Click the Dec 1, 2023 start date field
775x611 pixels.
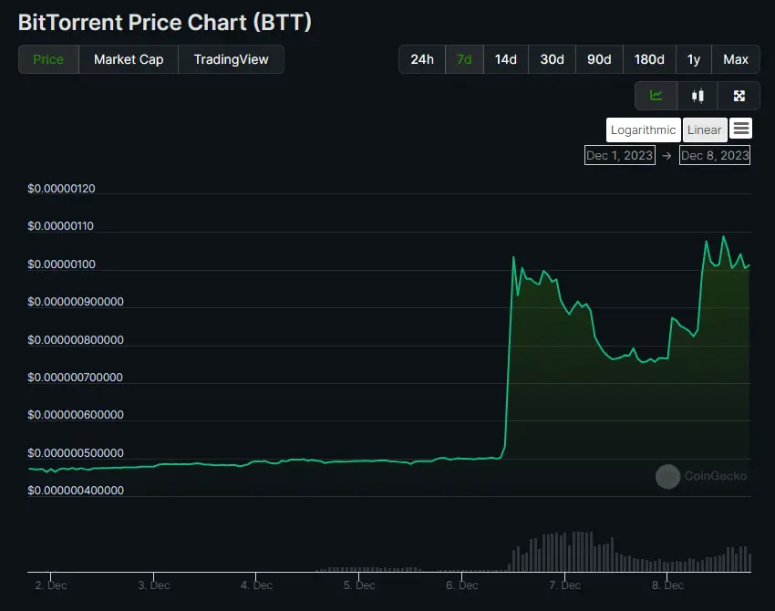[620, 155]
